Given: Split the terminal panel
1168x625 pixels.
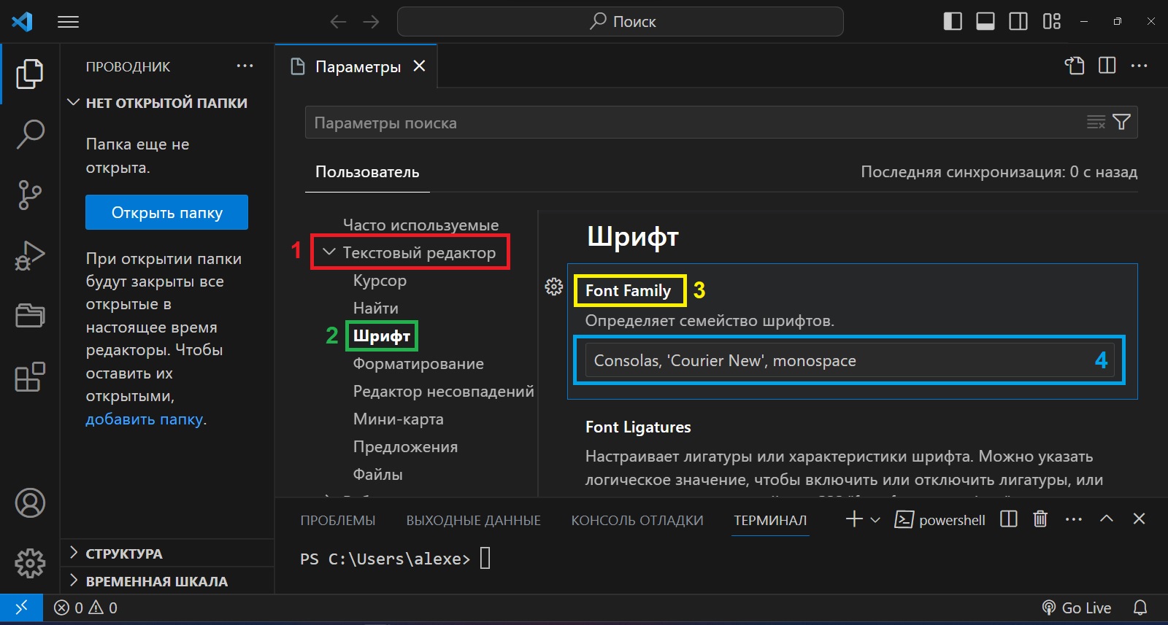Looking at the screenshot, I should point(1009,519).
